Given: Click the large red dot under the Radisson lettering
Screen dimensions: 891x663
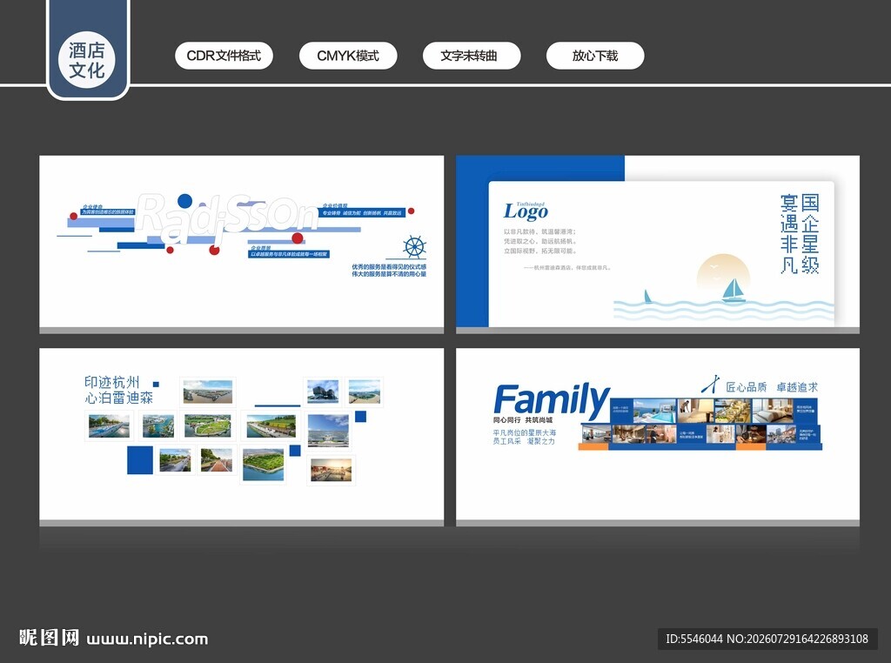Looking at the screenshot, I should click(298, 238).
